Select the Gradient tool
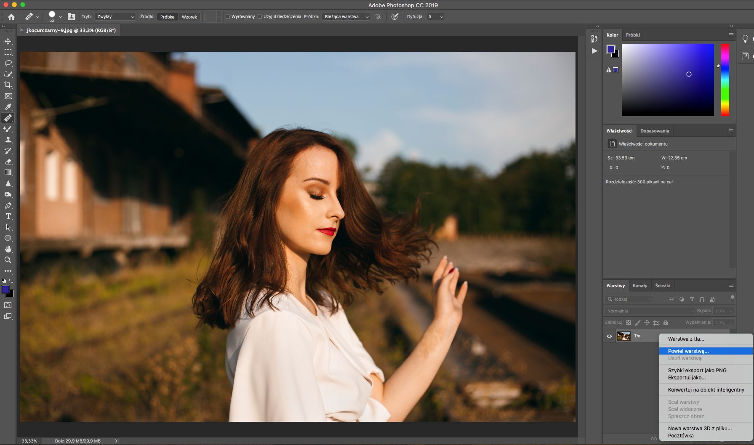Screen dimensions: 754x445 tap(8, 172)
